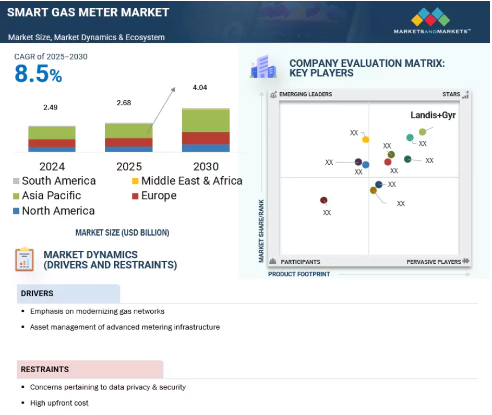
Task: Click the Middle East & Africa yellow swatch
Action: pos(135,181)
